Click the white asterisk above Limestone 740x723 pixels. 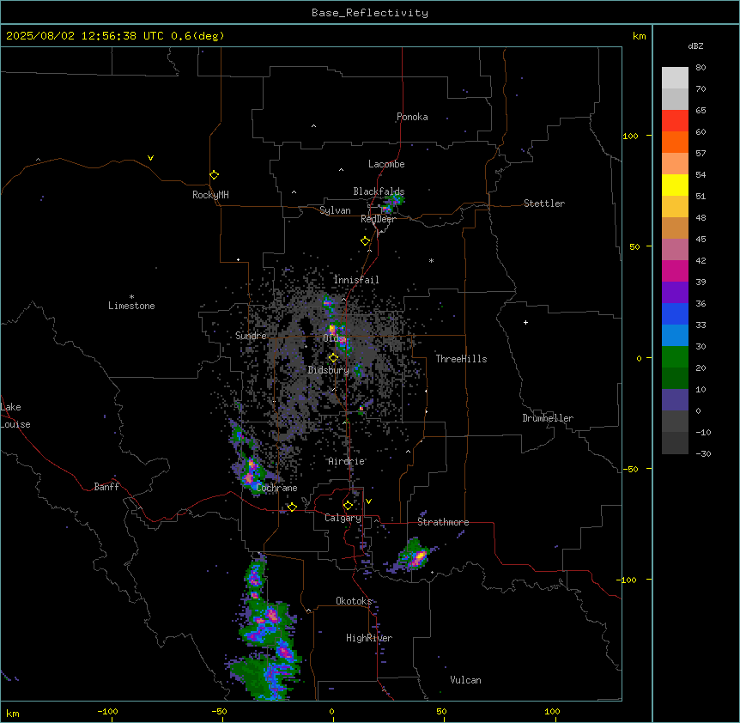(x=131, y=297)
